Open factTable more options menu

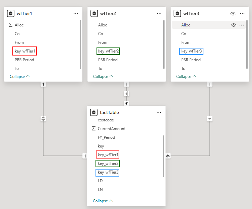pos(159,113)
